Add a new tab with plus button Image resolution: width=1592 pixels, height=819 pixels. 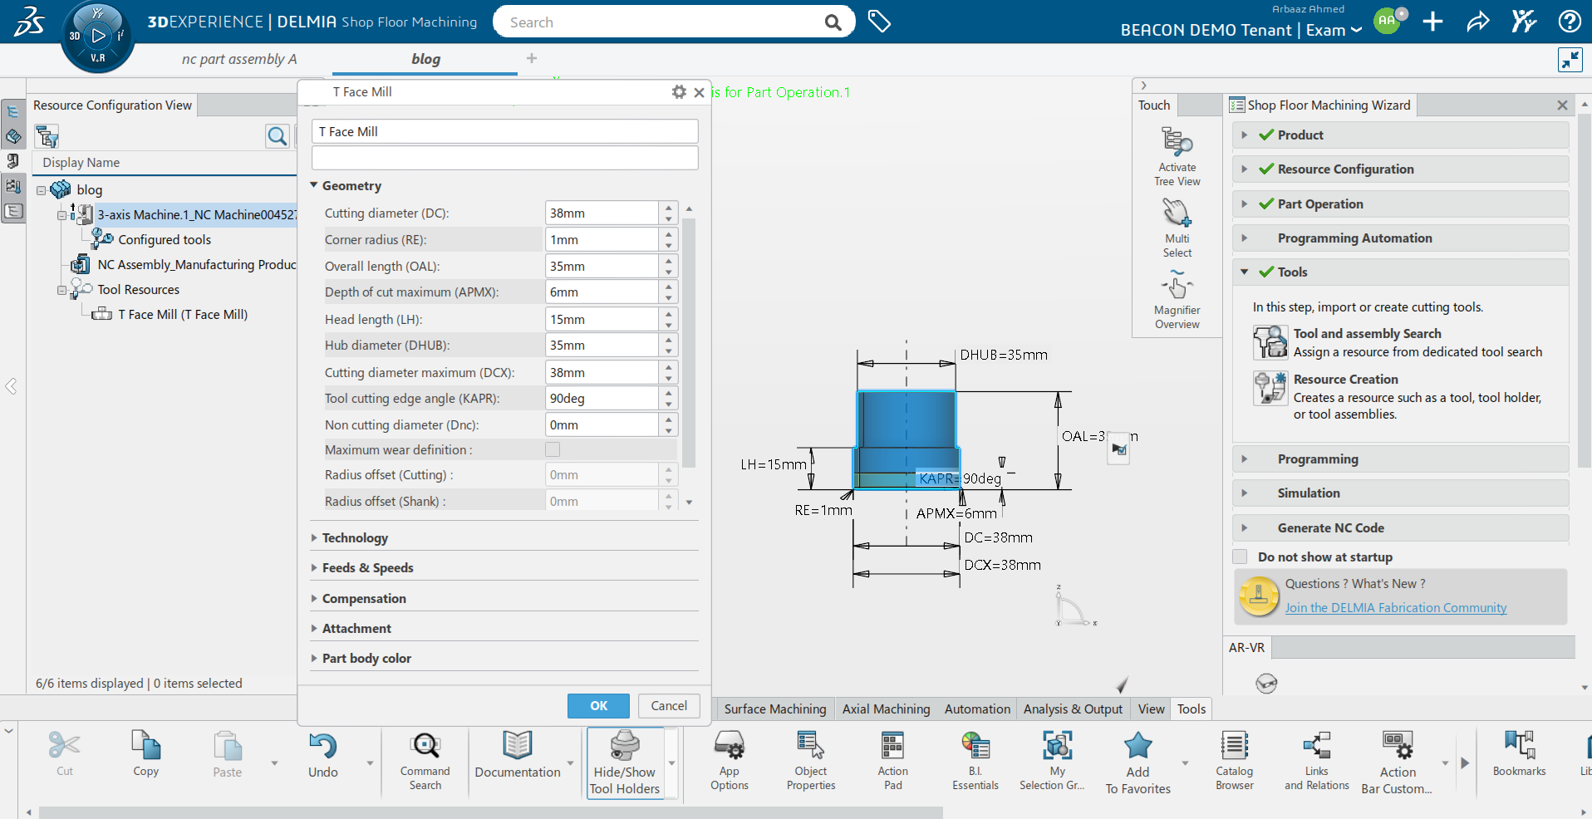[532, 58]
